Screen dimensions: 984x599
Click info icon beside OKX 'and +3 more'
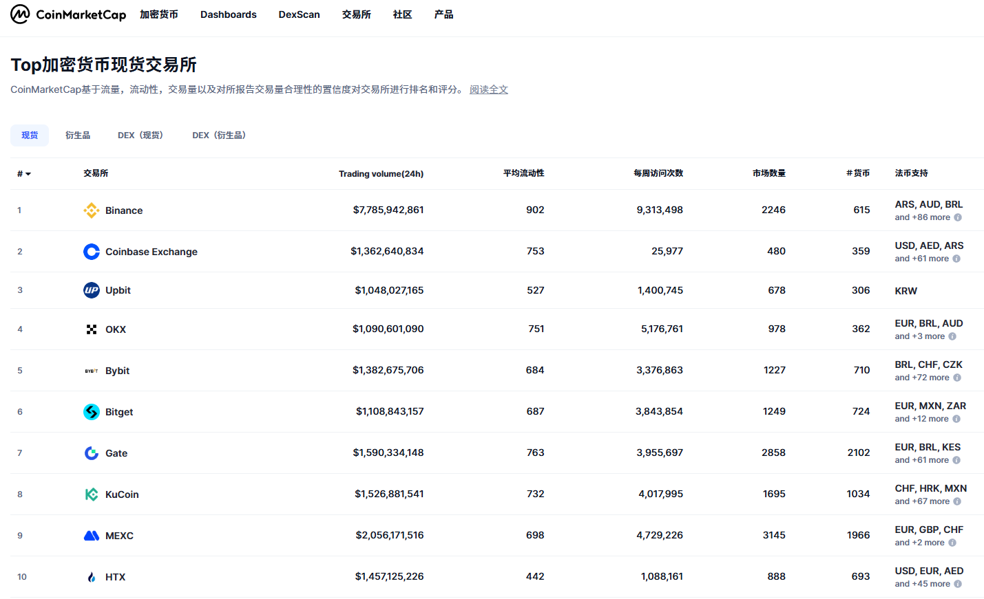pyautogui.click(x=952, y=336)
